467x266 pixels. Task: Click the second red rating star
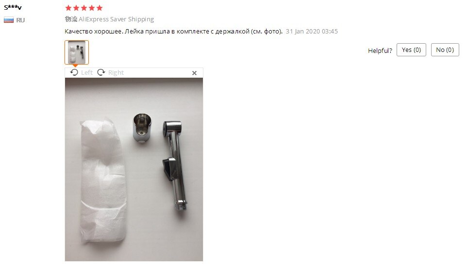(x=76, y=8)
